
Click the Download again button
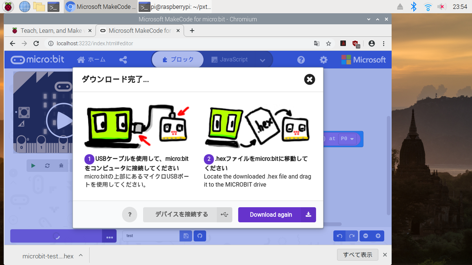(277, 215)
